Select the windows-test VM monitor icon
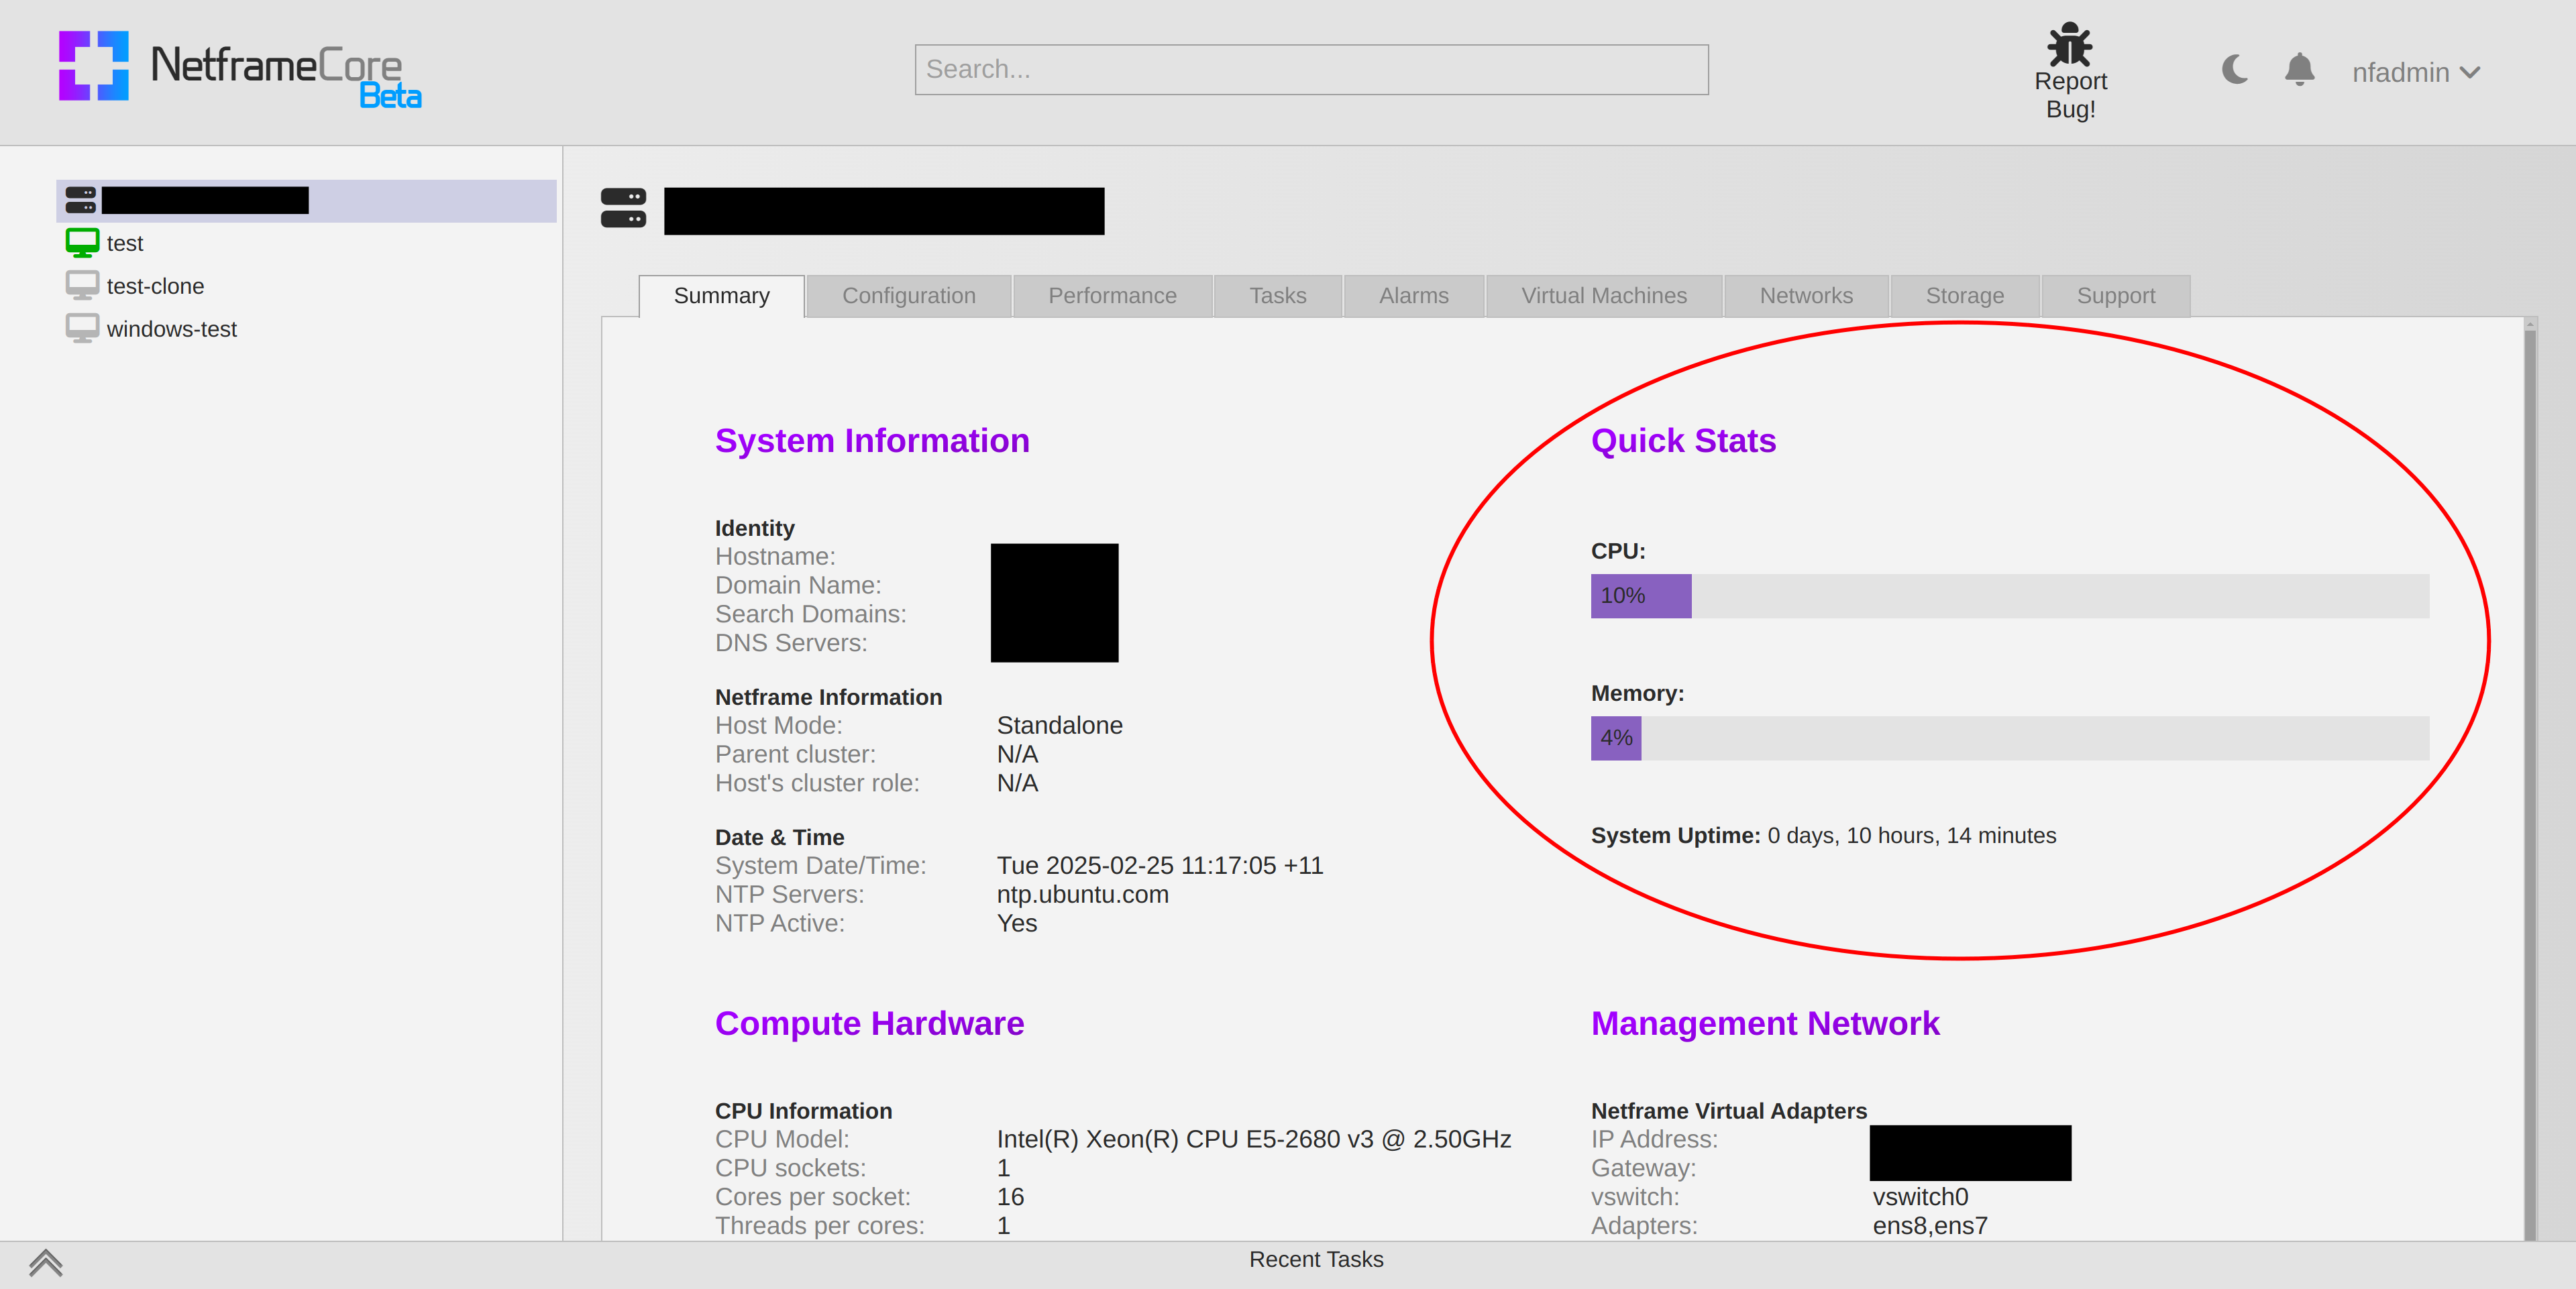Image resolution: width=2576 pixels, height=1289 pixels. coord(82,329)
